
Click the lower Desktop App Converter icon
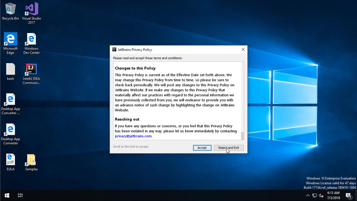[11, 134]
